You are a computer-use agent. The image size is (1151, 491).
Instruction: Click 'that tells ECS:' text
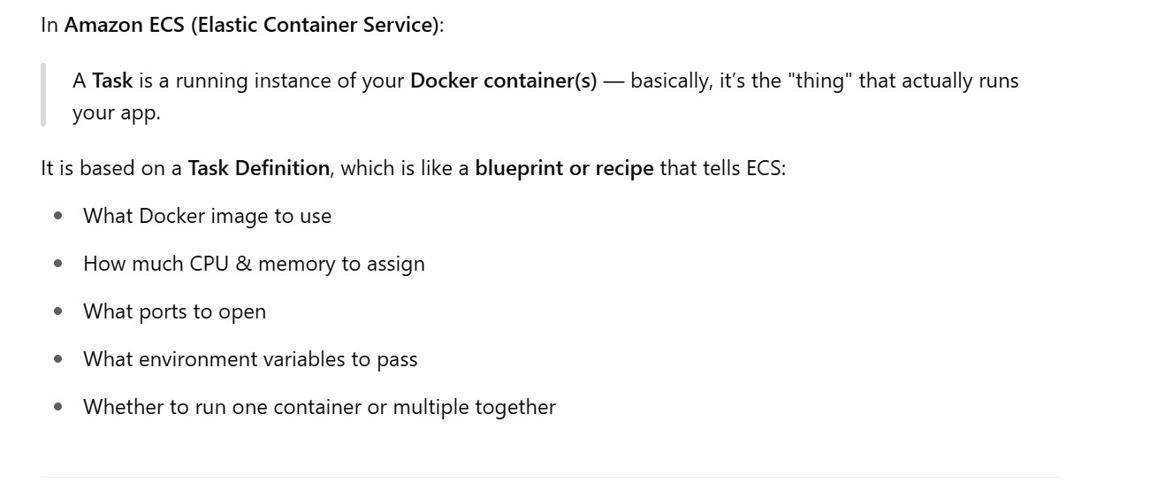click(x=722, y=168)
